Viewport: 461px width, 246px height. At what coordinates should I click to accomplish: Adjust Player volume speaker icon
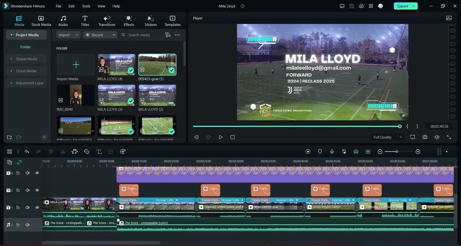pyautogui.click(x=437, y=137)
